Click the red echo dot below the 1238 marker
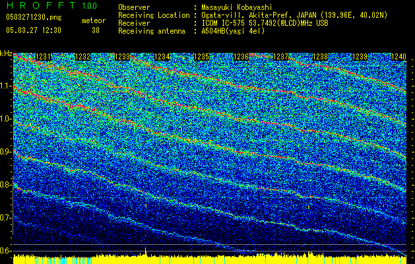Image resolution: width=415 pixels, height=264 pixels. [309, 207]
